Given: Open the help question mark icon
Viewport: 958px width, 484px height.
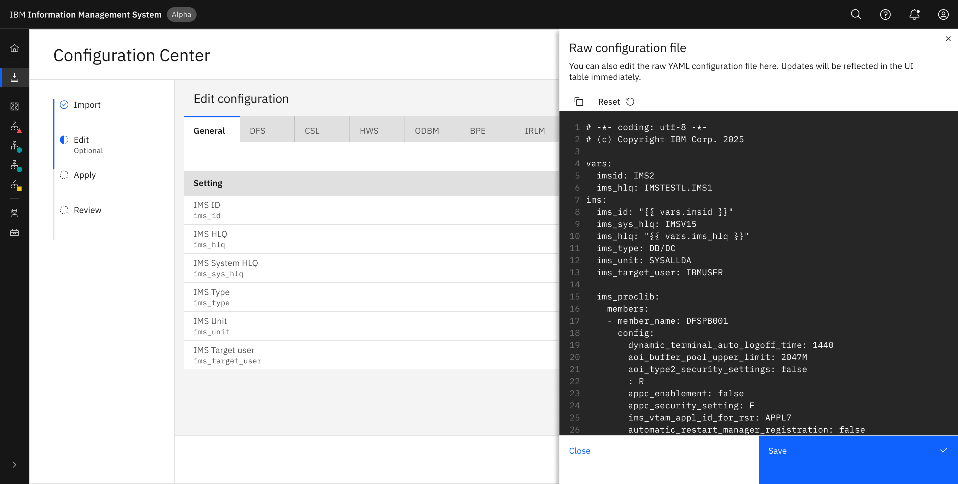Looking at the screenshot, I should tap(885, 15).
